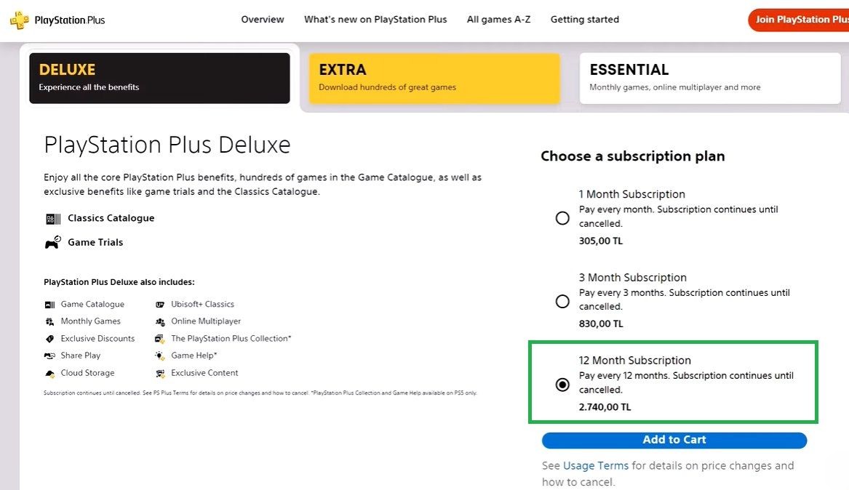849x490 pixels.
Task: Click the Classics Catalogue icon
Action: coord(53,219)
